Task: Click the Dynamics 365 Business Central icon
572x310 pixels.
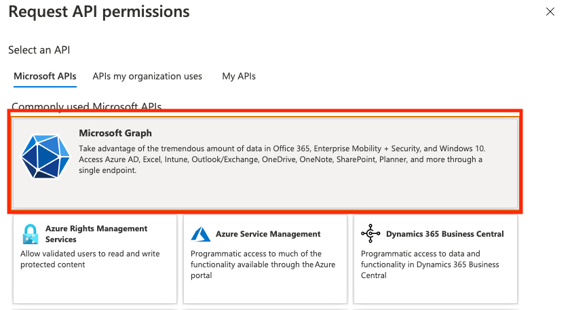Action: coord(370,234)
